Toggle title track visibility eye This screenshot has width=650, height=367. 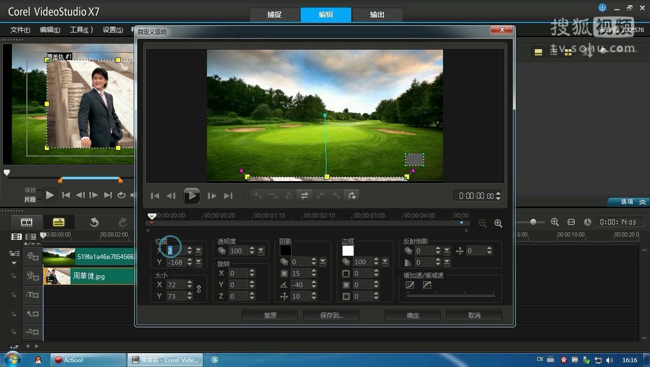[35, 295]
